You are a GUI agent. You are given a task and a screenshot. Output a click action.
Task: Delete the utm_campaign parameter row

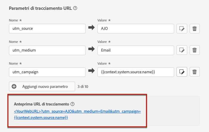point(195,72)
